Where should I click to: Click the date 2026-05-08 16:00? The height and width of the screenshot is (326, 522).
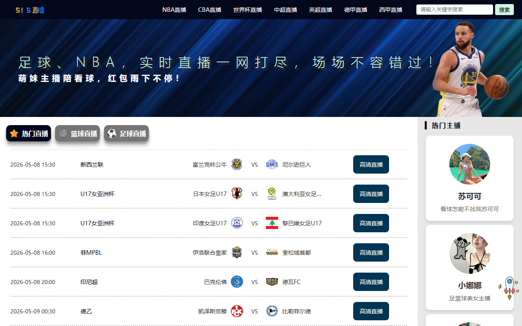pyautogui.click(x=33, y=253)
